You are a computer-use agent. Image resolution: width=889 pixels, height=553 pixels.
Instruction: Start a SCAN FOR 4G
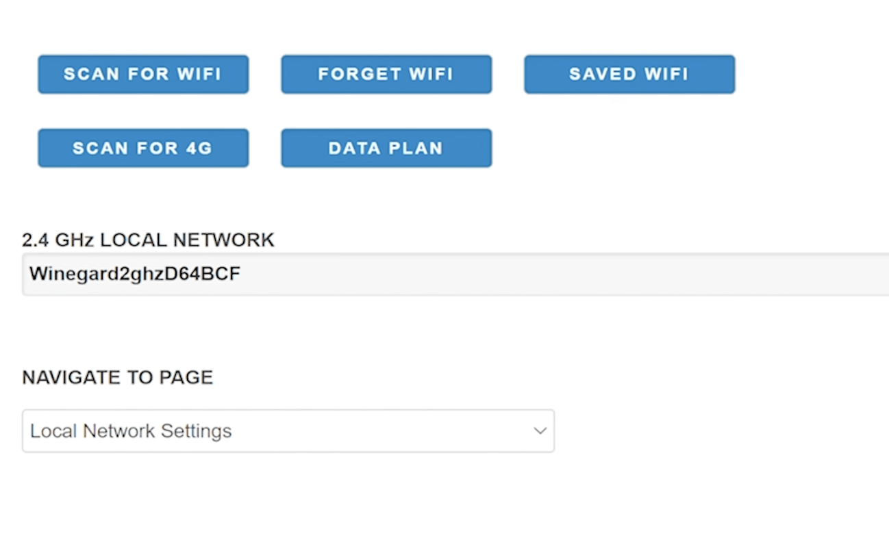coord(143,148)
